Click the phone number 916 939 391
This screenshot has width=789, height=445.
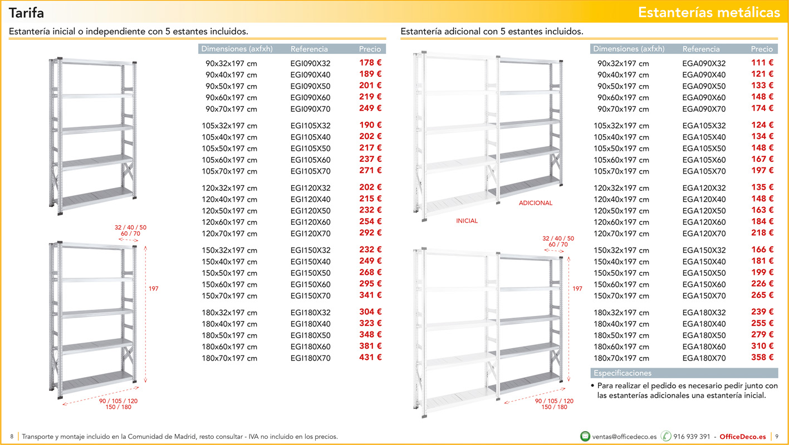[692, 437]
